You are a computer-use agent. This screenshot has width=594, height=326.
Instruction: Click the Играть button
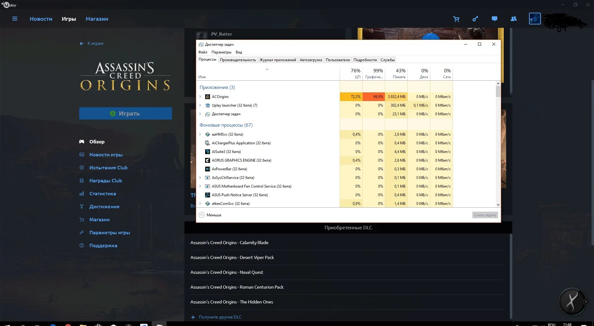tap(126, 113)
